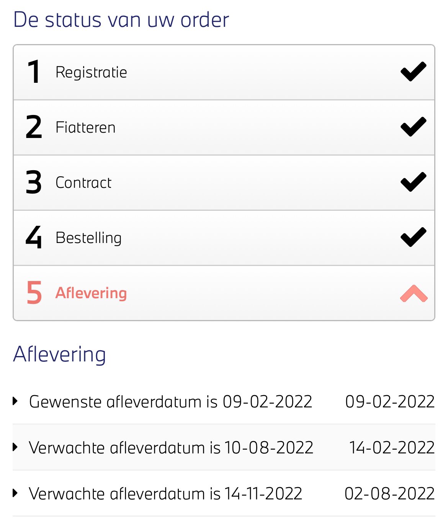Click the Registratie step checkmark icon
Screen dimensions: 448x522
pos(413,72)
